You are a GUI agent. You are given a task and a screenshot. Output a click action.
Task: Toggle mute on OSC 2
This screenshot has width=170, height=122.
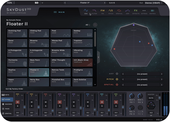click(x=32, y=102)
